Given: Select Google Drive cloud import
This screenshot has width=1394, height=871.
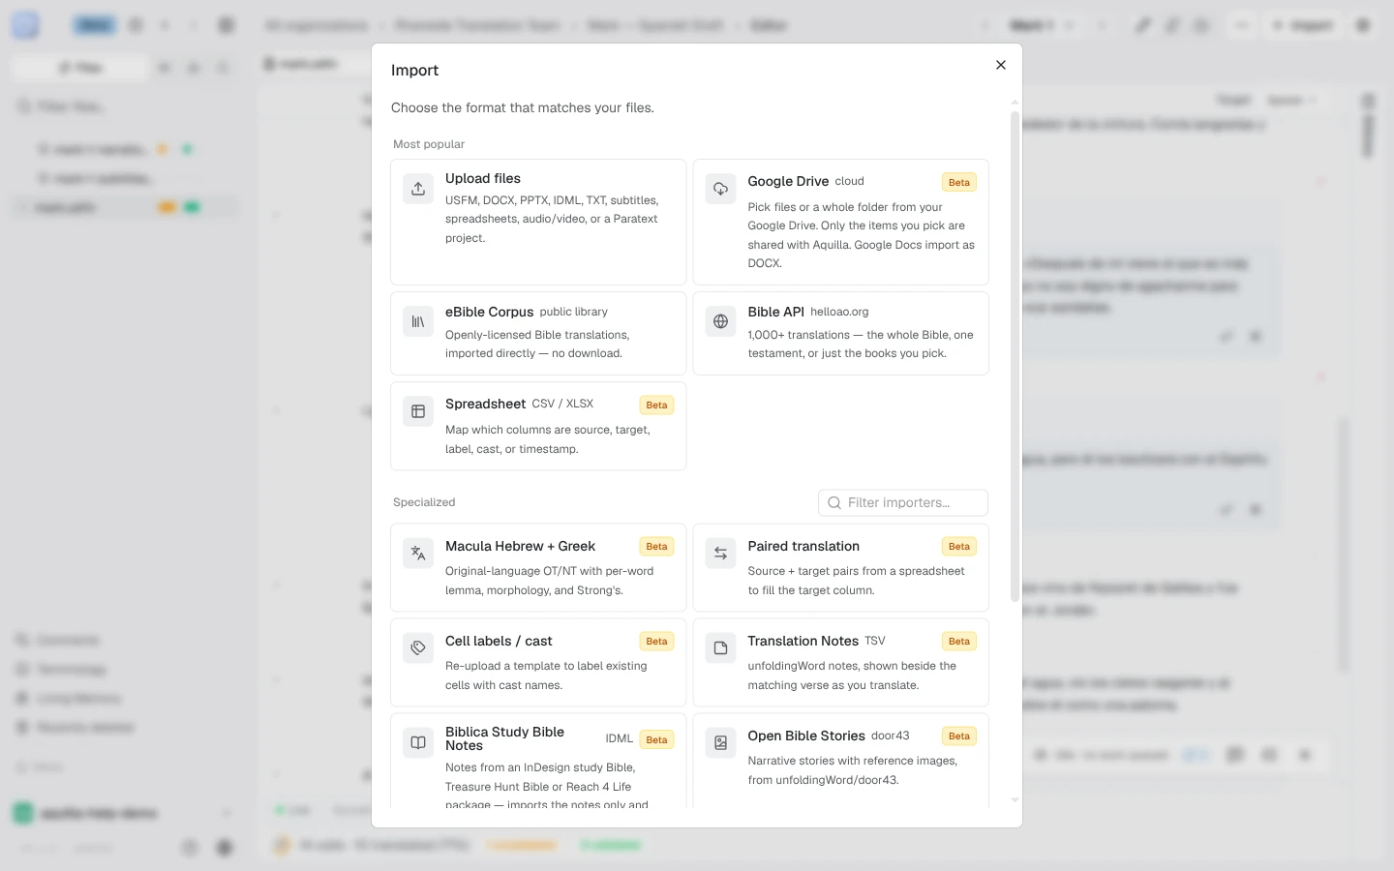Looking at the screenshot, I should [841, 222].
